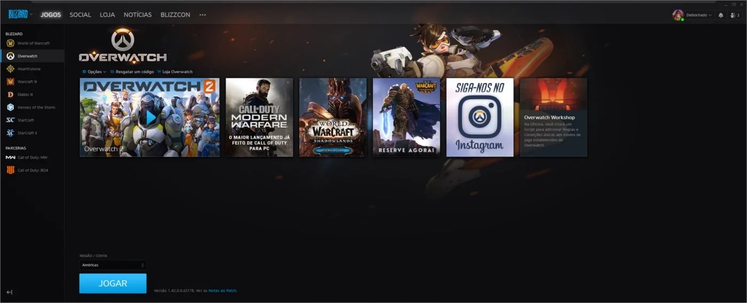
Task: Open the Warcraft Reserve Agora card
Action: [x=407, y=117]
